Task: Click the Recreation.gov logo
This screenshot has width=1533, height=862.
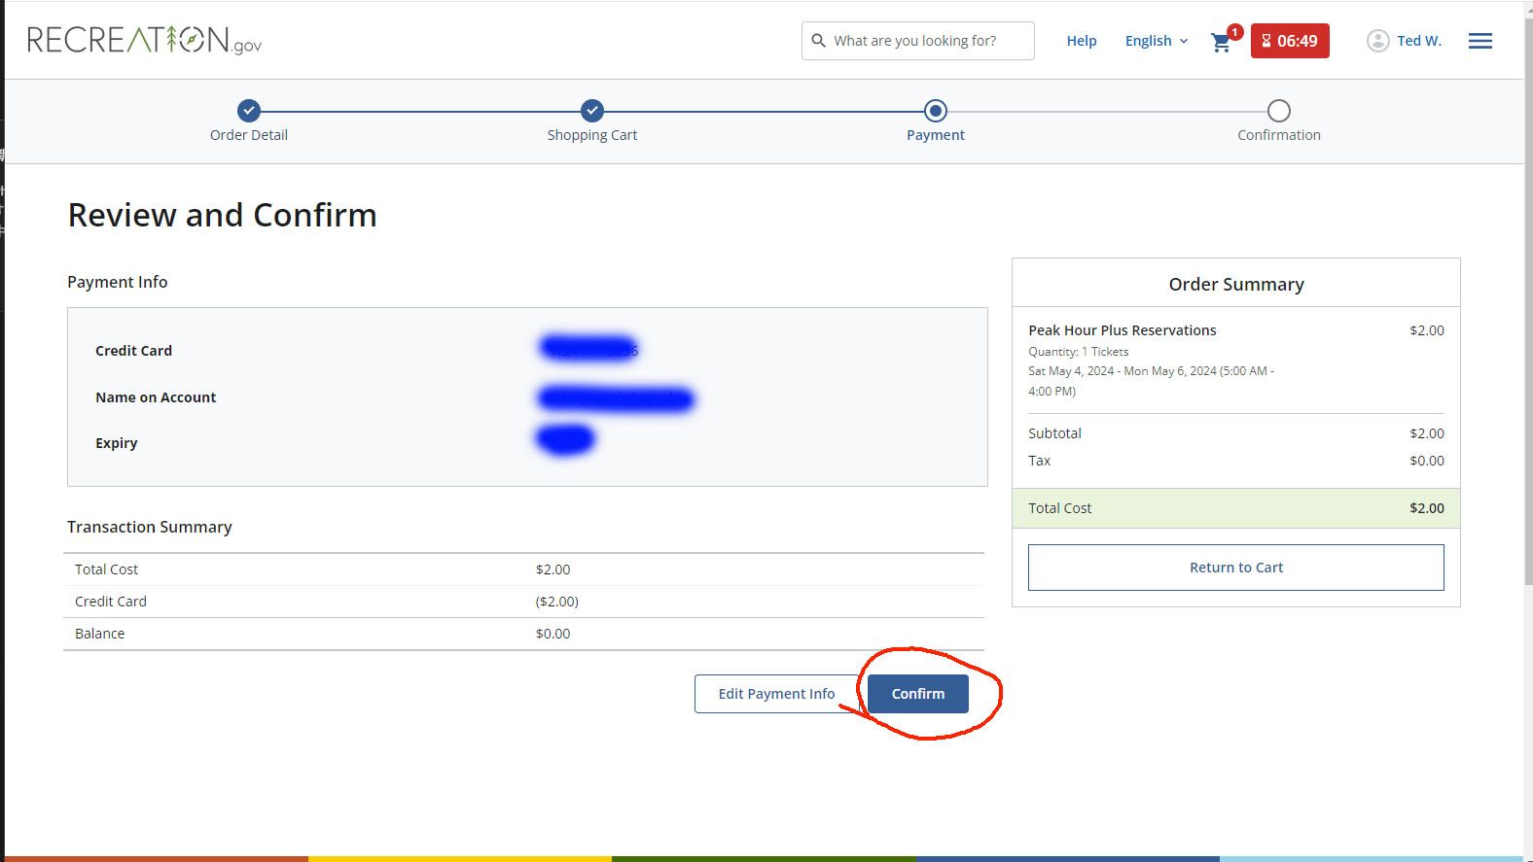Action: tap(144, 40)
